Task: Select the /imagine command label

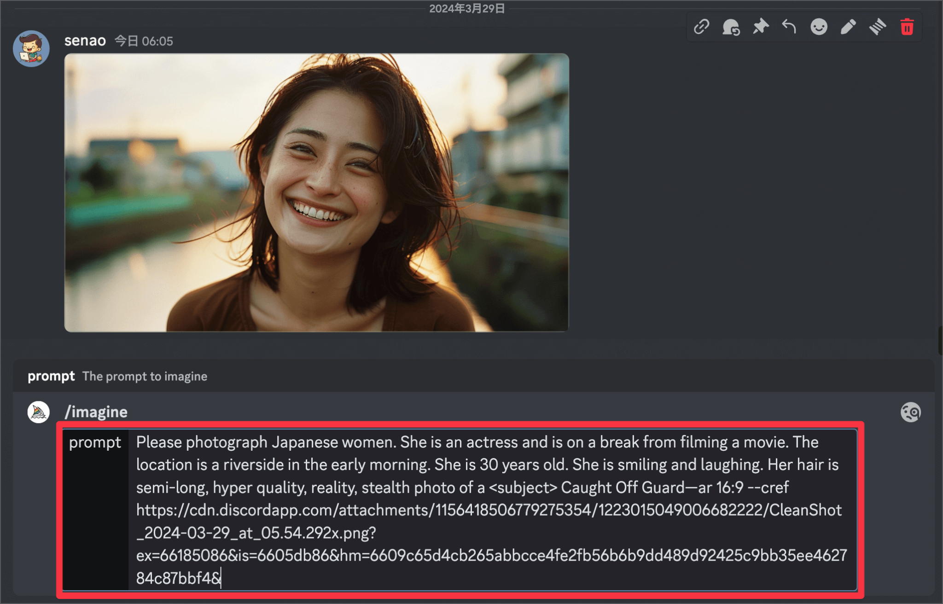Action: pyautogui.click(x=96, y=412)
